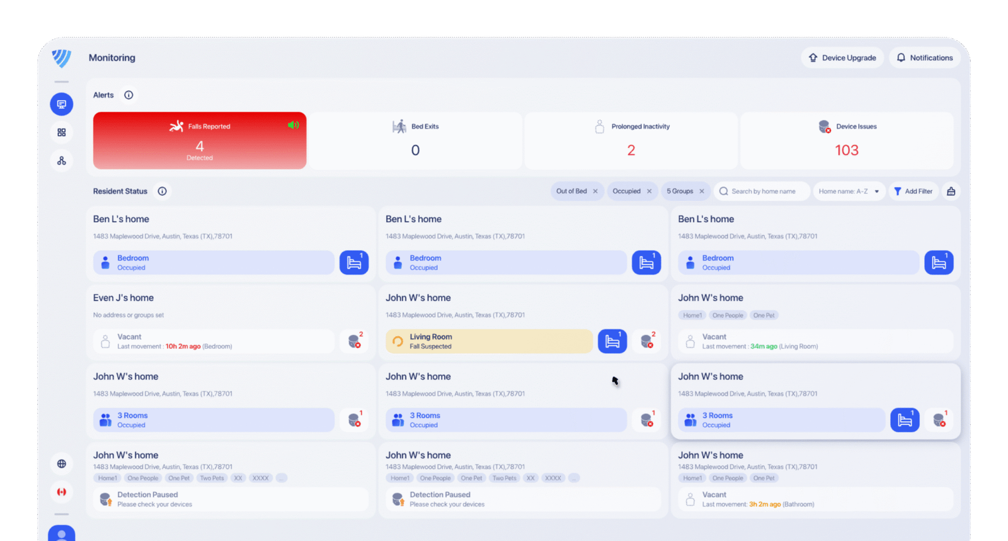This screenshot has height=541, width=1008.
Task: Mute the Falls Reported alert sound
Action: 293,125
